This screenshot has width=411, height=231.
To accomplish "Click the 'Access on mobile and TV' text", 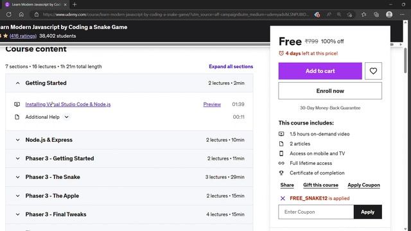I will 317,153.
